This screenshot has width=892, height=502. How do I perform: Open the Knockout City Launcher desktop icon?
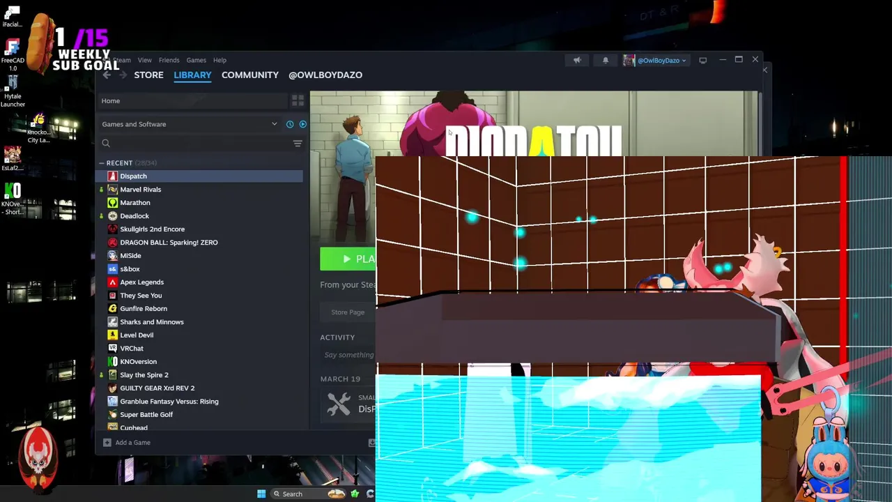point(38,128)
